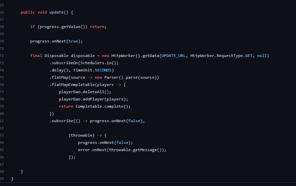Click 'playerDao.addPlayer(players);' statement

point(94,99)
